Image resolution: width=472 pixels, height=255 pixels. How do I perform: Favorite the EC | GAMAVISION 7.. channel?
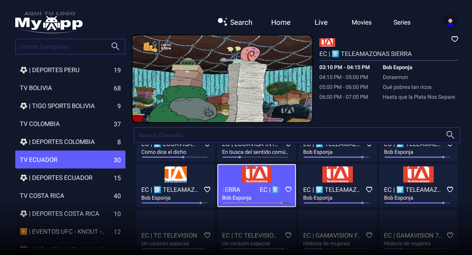pos(450,235)
